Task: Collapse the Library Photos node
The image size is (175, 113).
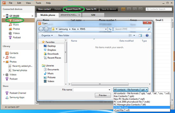Action: pyautogui.click(x=4, y=62)
